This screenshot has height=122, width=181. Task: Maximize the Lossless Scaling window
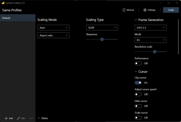click(169, 3)
